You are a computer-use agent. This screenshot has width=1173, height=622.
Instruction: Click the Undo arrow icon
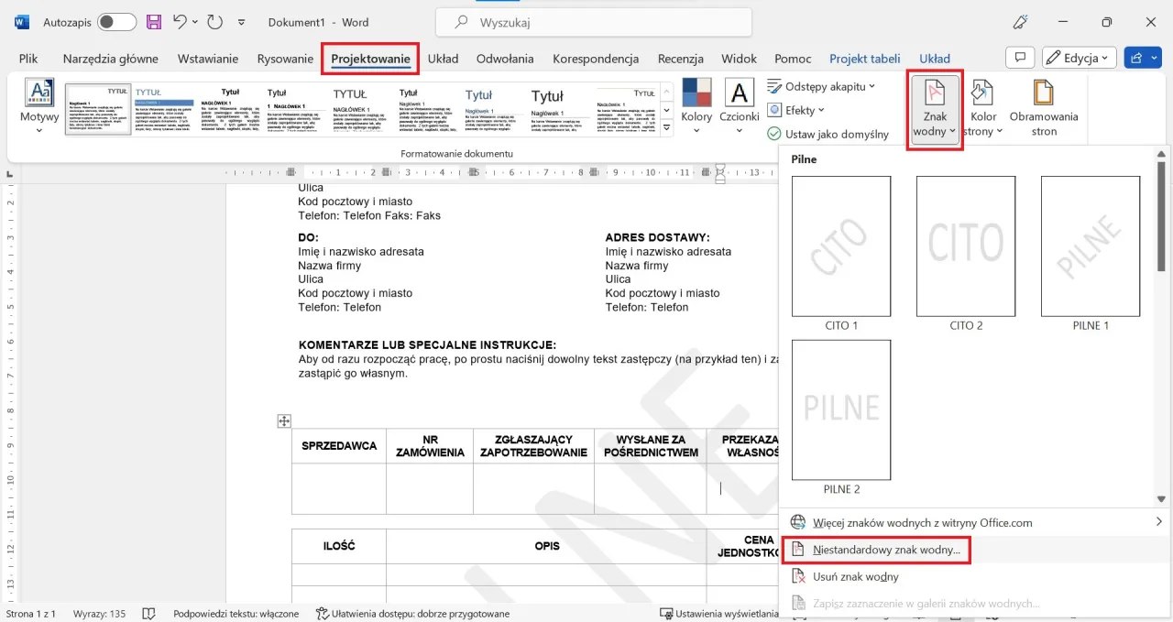click(x=181, y=22)
